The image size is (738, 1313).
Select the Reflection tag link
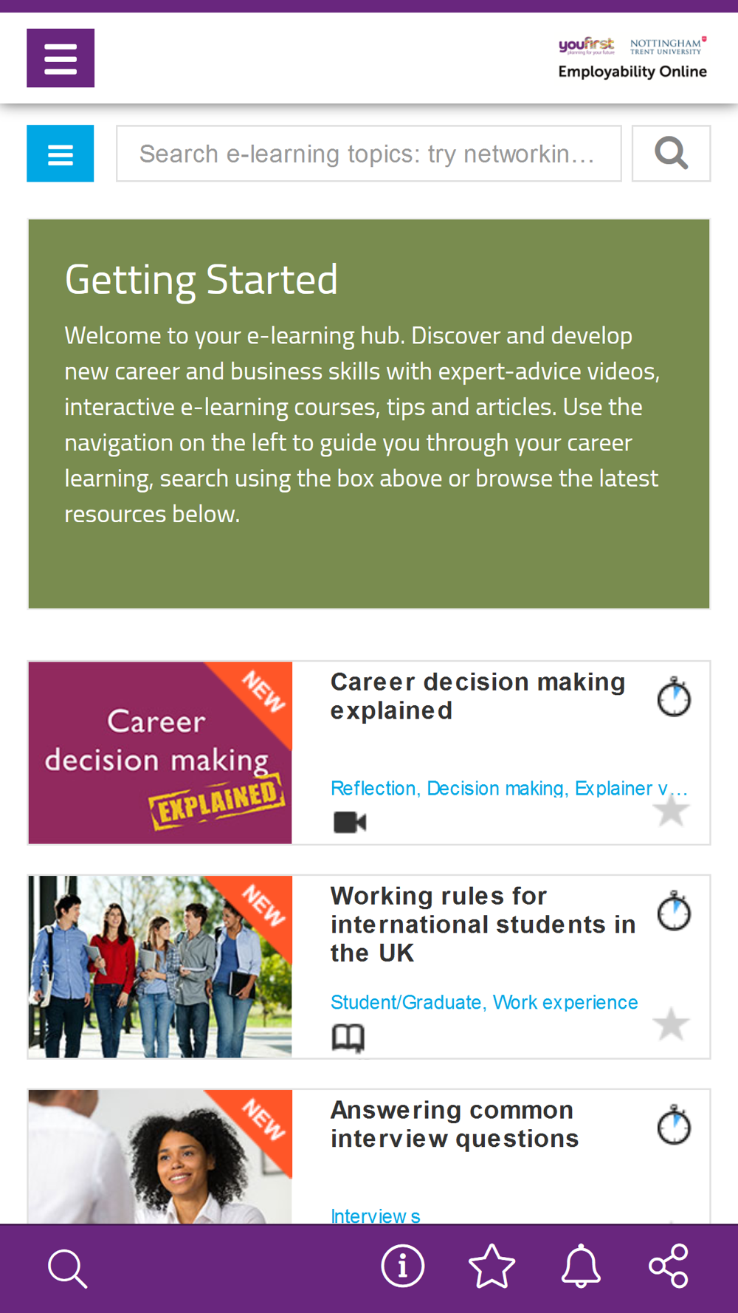pos(373,789)
